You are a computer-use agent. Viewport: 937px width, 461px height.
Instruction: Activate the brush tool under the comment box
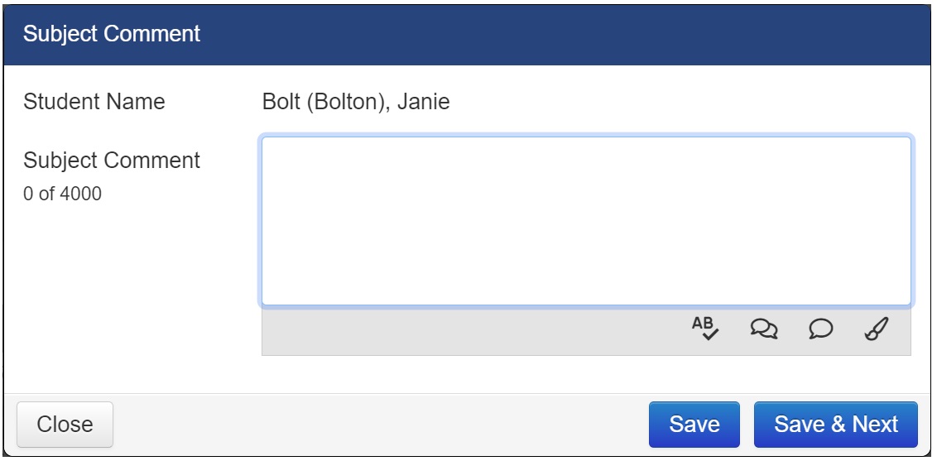click(876, 329)
